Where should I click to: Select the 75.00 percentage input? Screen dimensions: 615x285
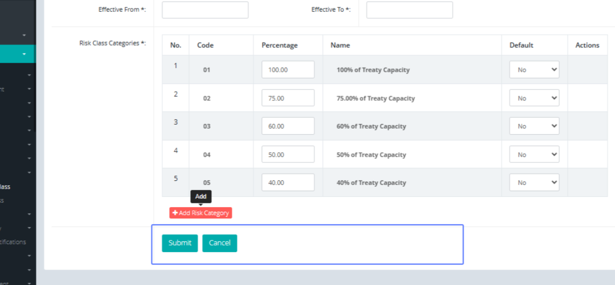click(288, 98)
